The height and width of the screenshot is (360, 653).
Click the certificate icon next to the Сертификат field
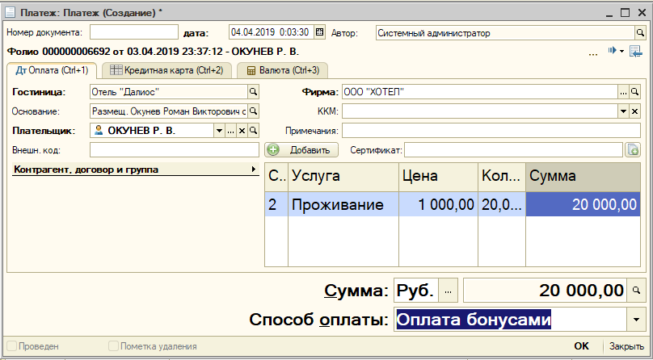[633, 150]
